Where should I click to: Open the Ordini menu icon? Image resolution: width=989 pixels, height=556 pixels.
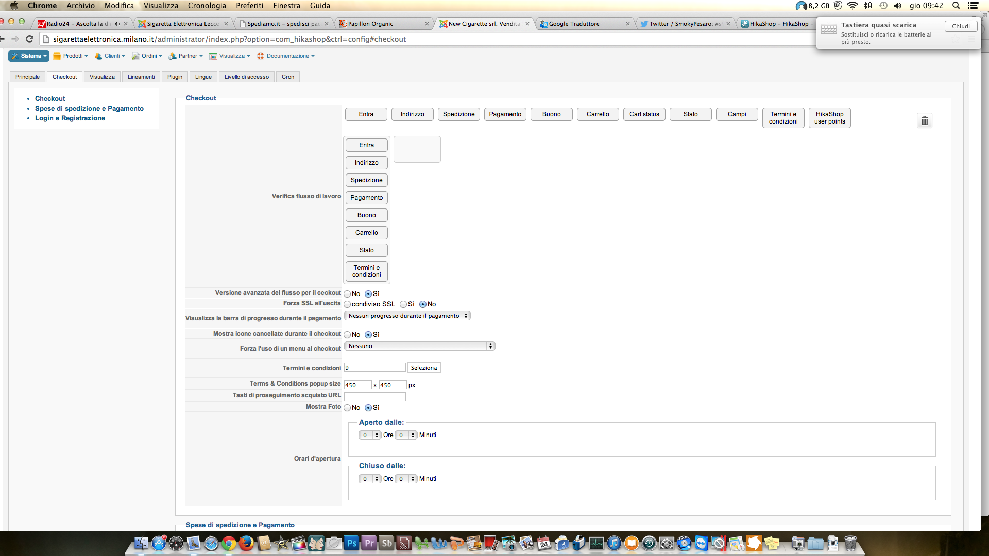135,56
